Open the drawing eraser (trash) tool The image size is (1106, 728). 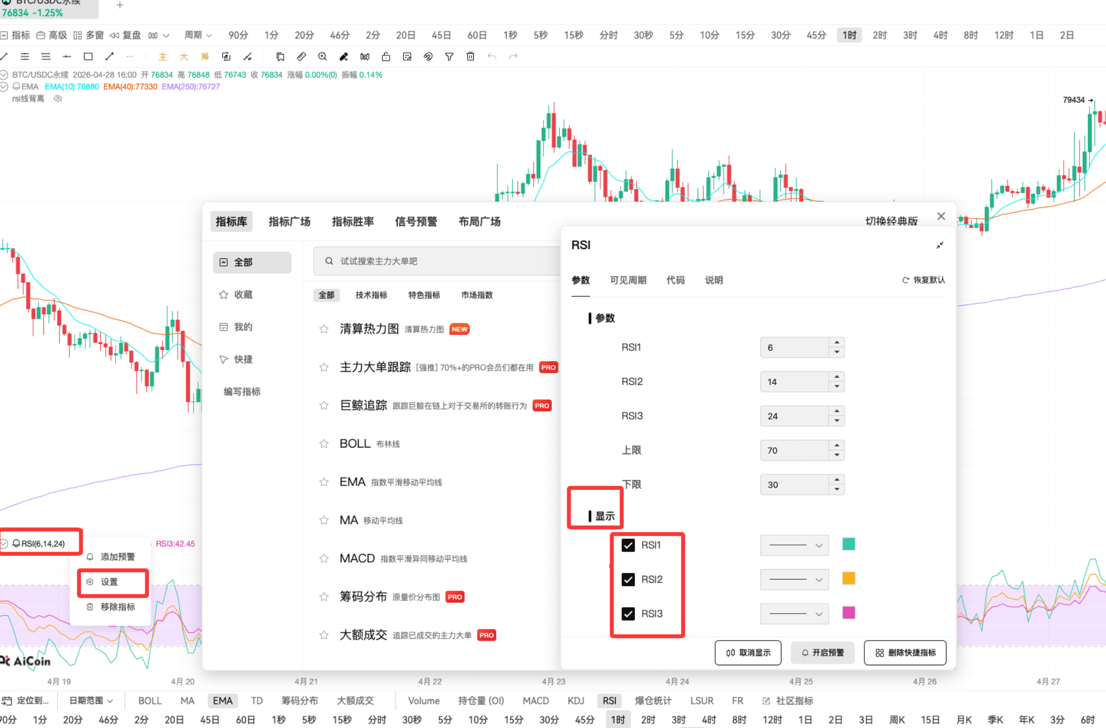(x=470, y=56)
